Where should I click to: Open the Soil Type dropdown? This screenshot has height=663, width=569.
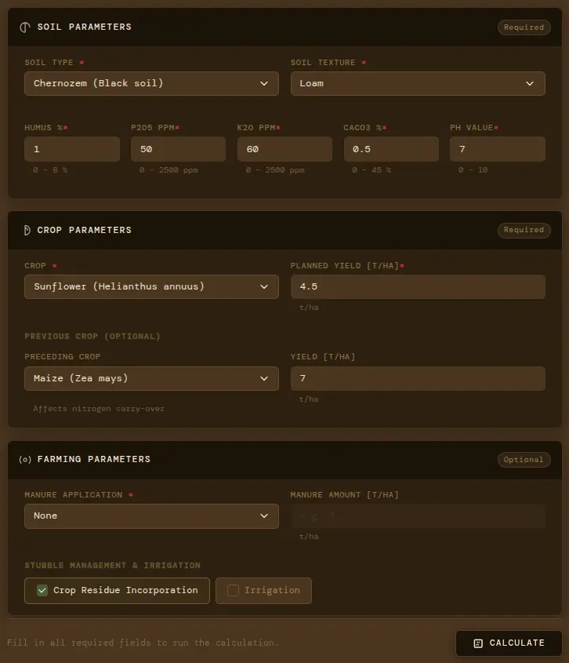[x=151, y=83]
